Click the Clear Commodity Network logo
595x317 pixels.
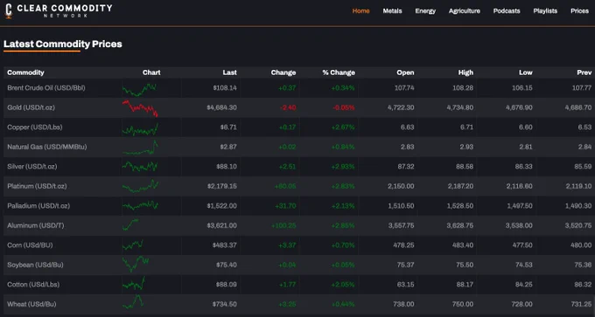(x=59, y=10)
